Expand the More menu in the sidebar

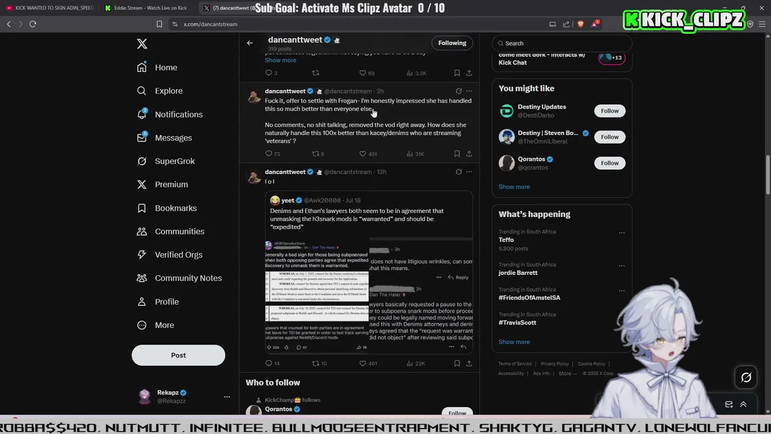(155, 325)
